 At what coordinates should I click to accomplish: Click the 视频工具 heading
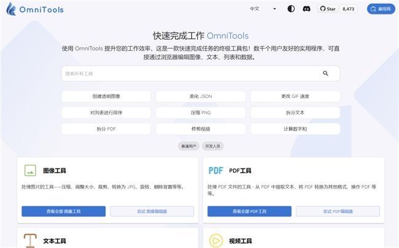[241, 241]
